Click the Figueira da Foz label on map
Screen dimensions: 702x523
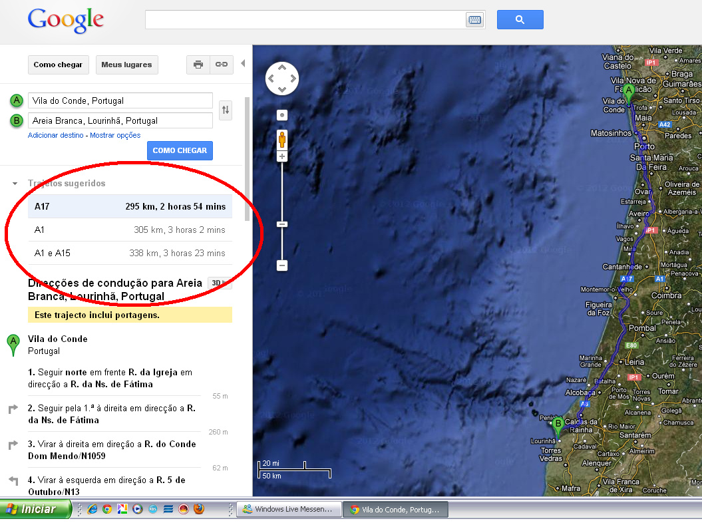[x=598, y=309]
